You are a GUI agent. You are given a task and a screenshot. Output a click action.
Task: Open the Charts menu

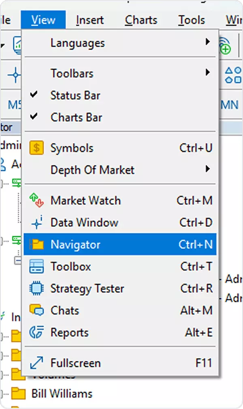141,20
